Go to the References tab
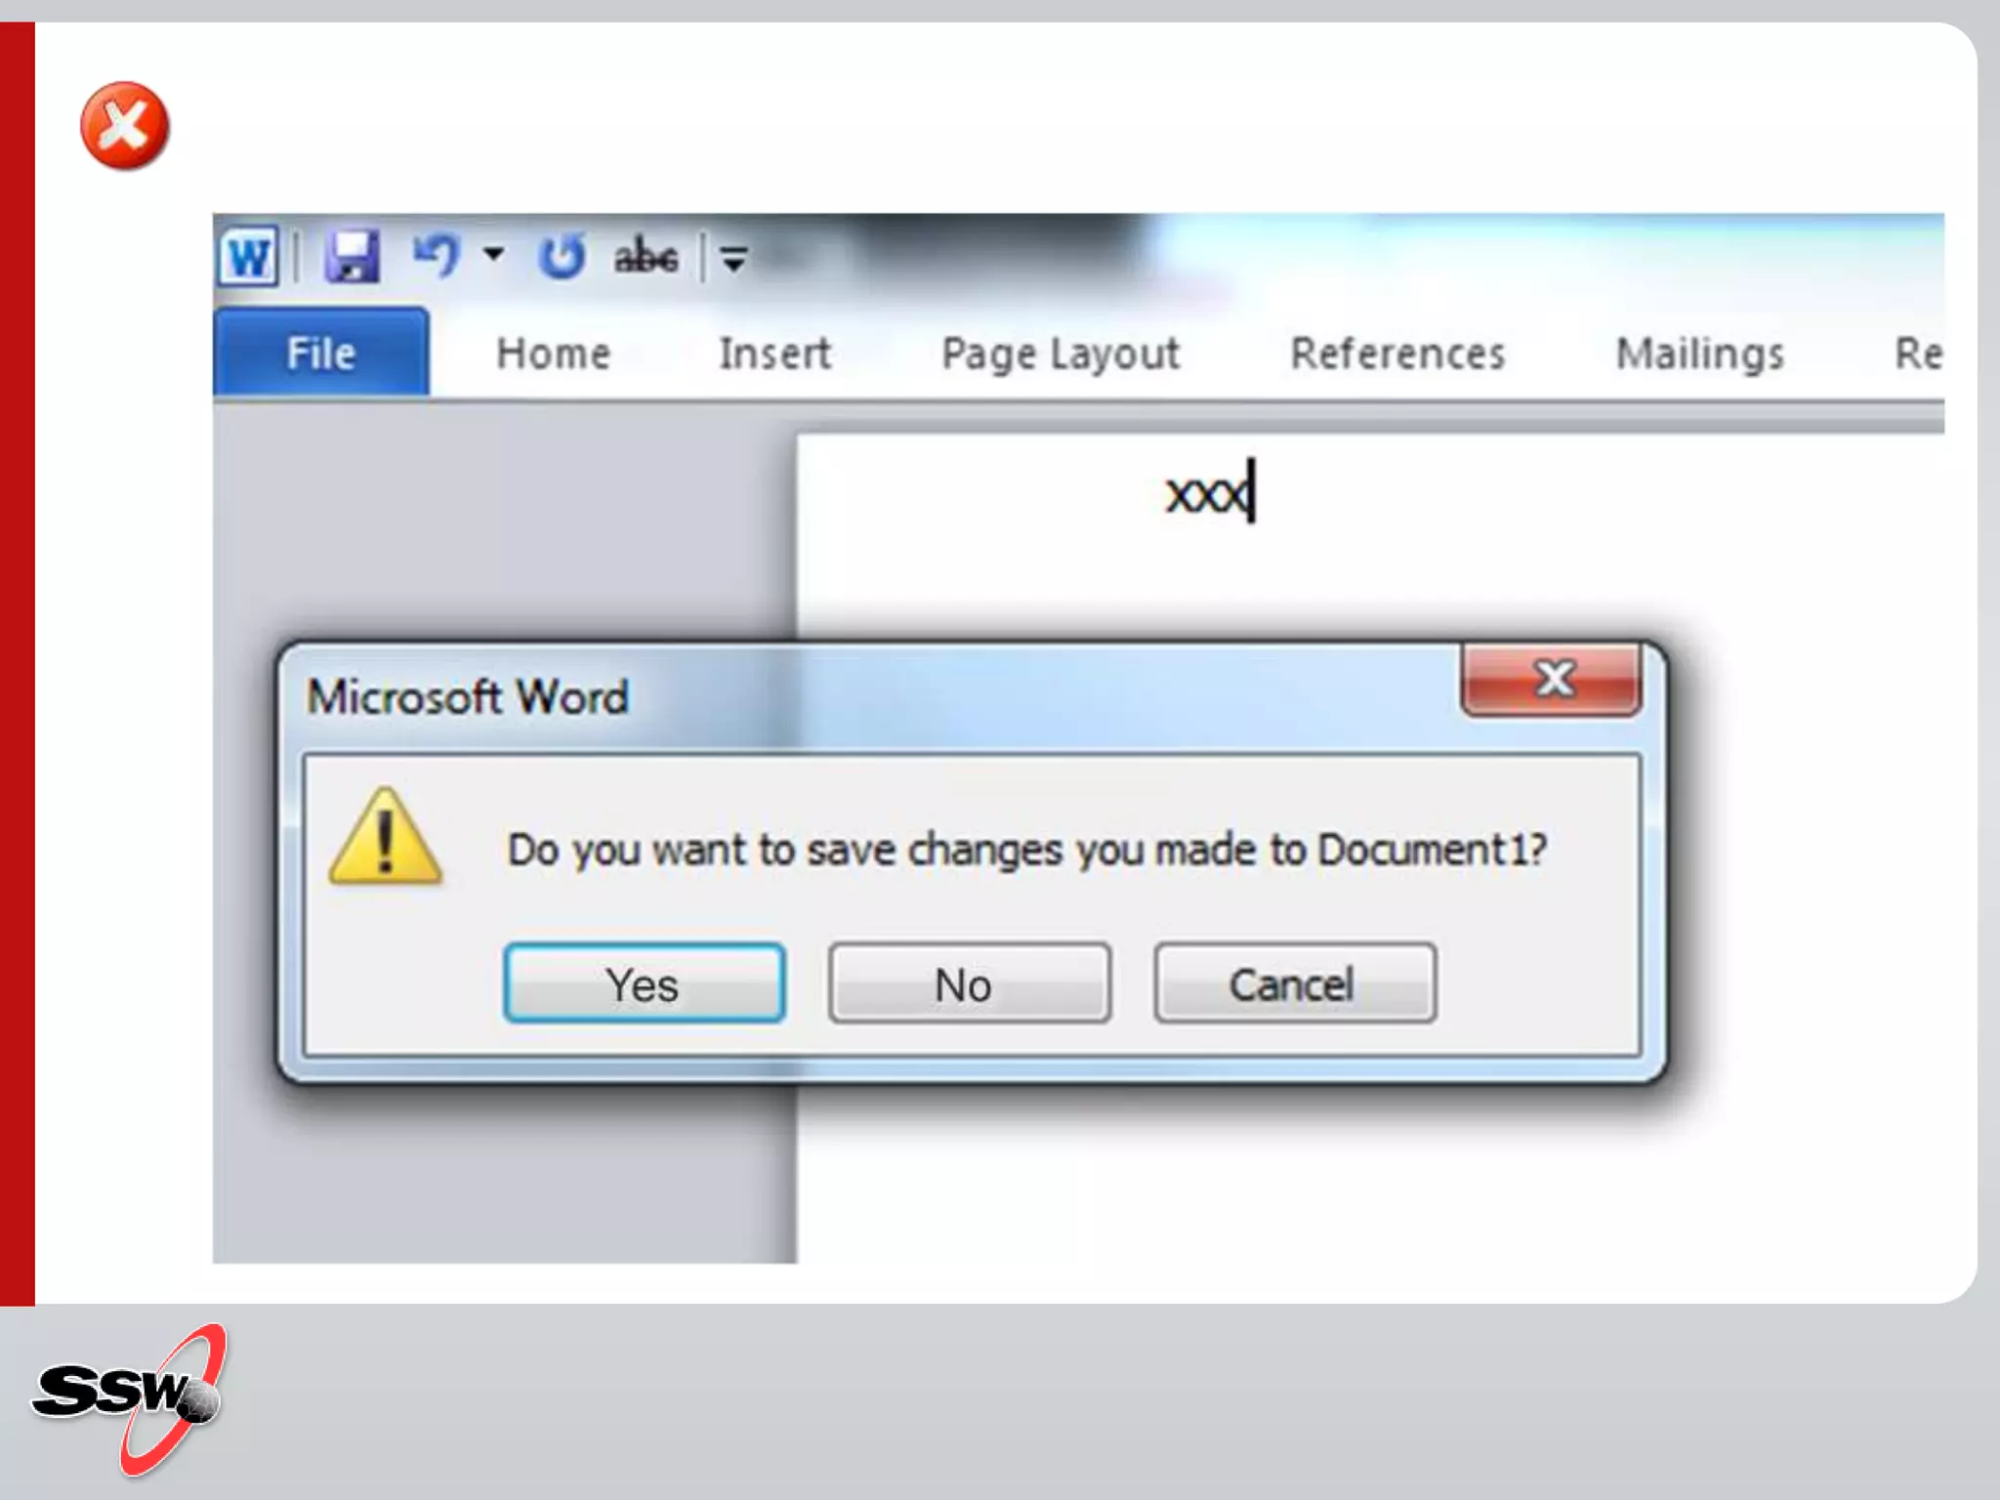The image size is (2000, 1500). pyautogui.click(x=1397, y=354)
